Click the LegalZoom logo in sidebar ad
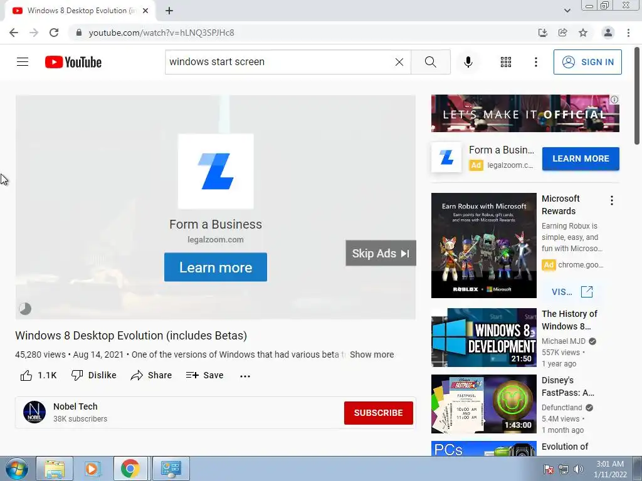The image size is (642, 481). tap(446, 157)
